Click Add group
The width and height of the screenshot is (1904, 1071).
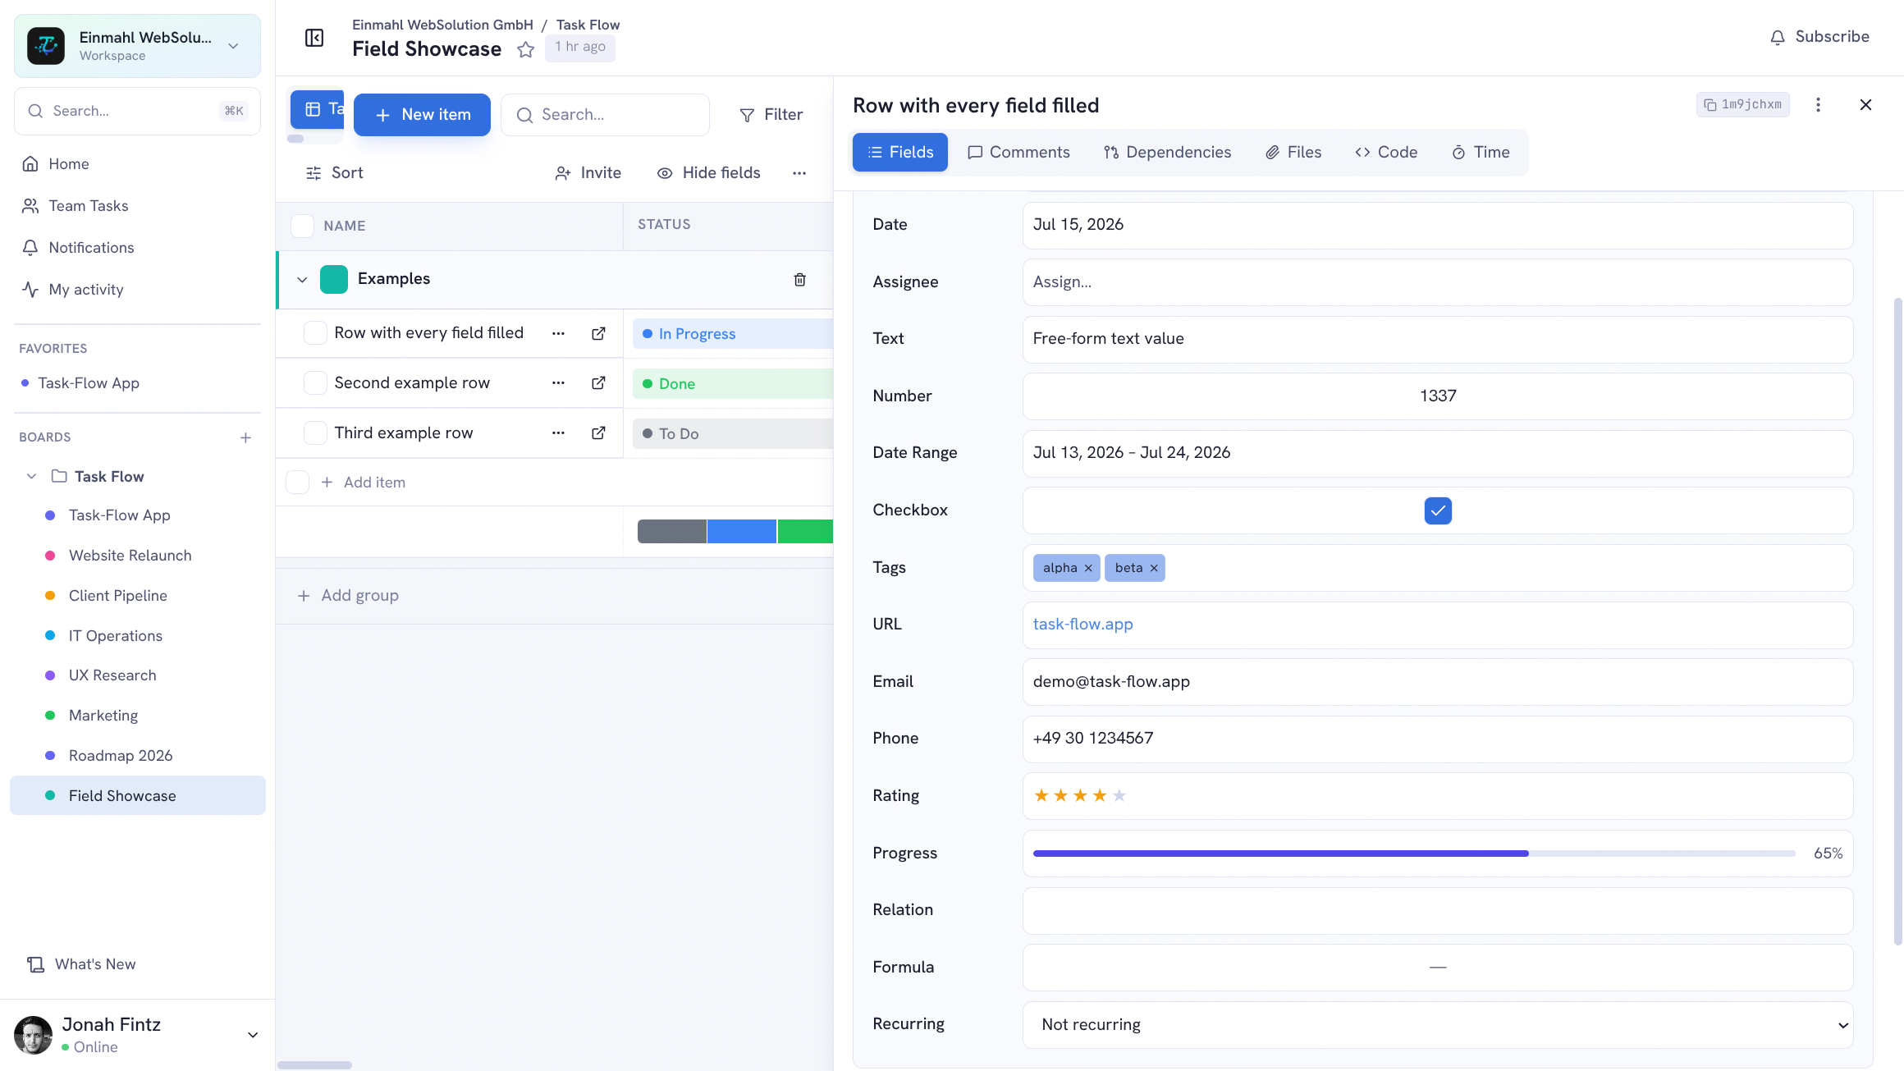348,596
